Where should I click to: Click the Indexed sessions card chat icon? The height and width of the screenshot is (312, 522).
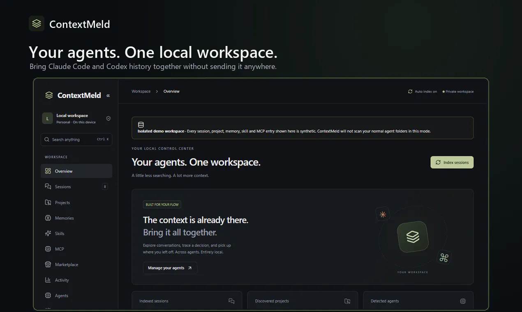coord(231,301)
